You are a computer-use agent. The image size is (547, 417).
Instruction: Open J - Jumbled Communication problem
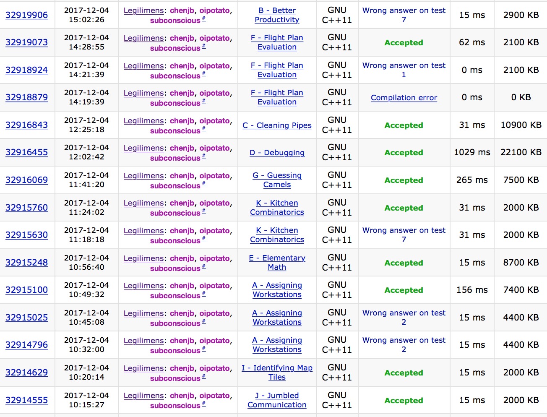[x=277, y=400]
